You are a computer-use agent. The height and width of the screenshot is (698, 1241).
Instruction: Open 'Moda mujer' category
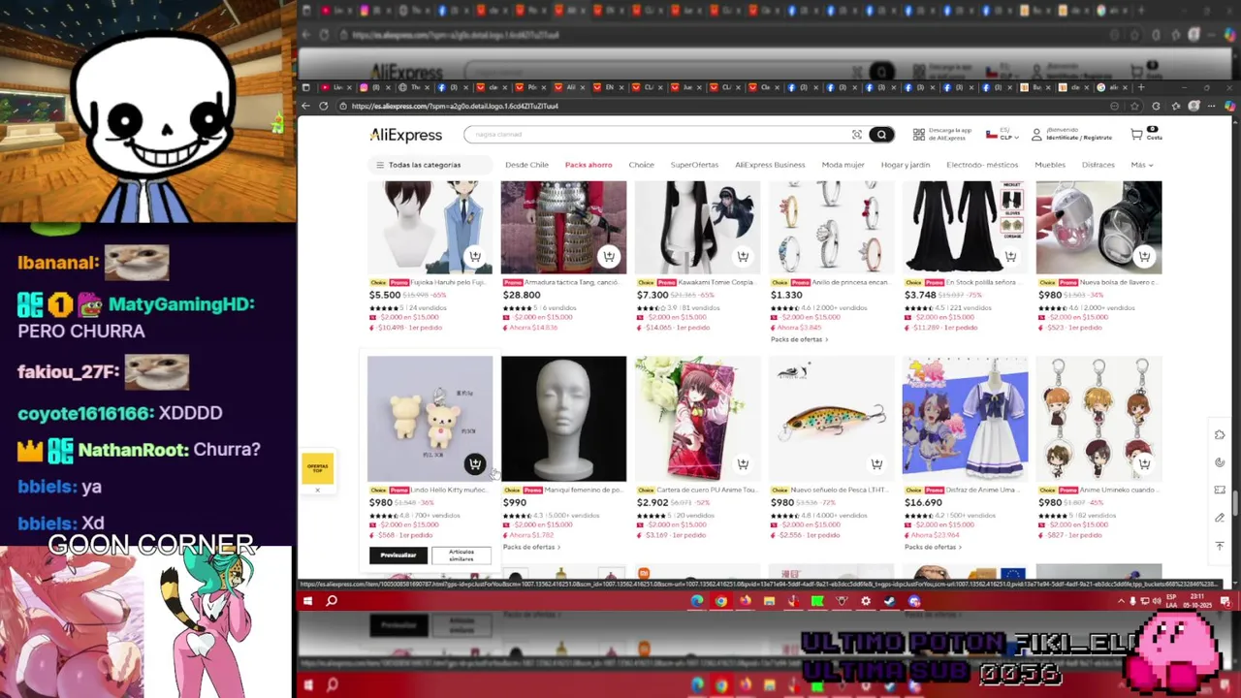point(843,165)
